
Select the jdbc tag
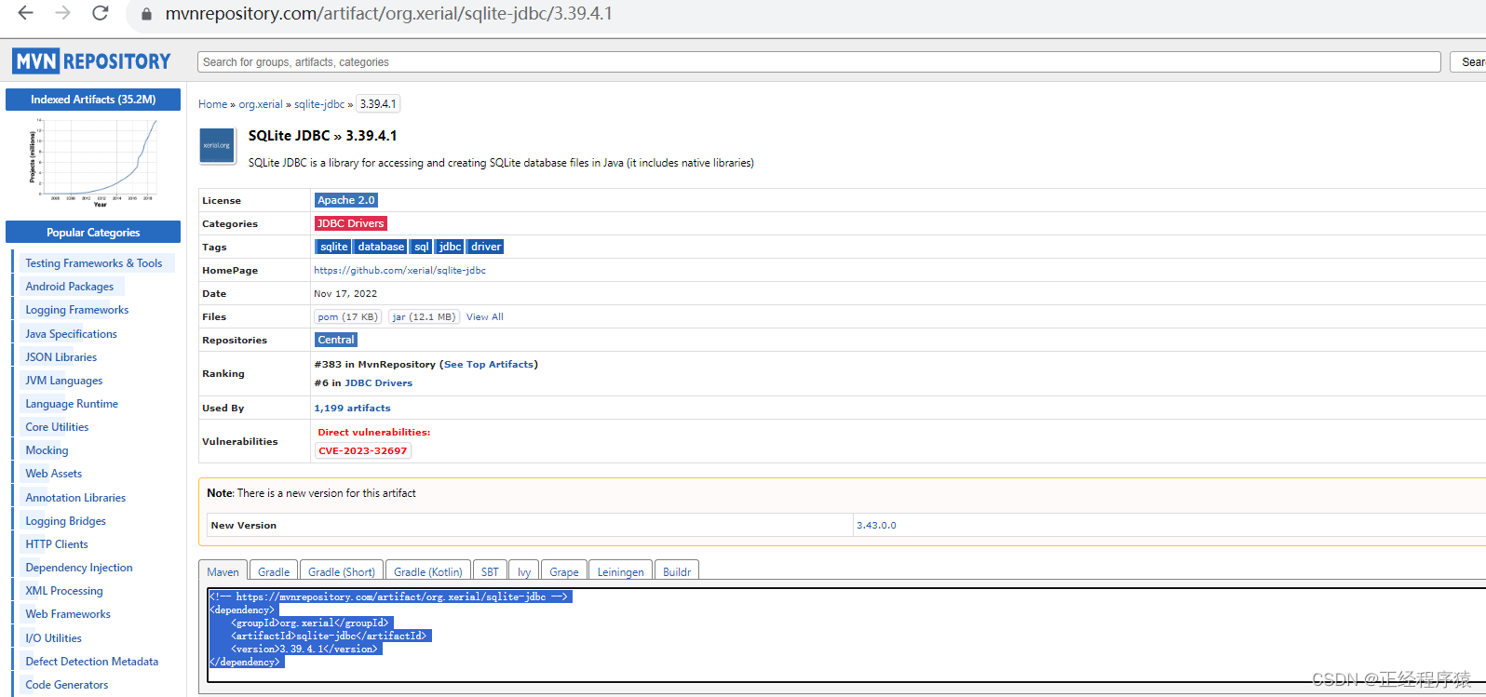click(450, 247)
